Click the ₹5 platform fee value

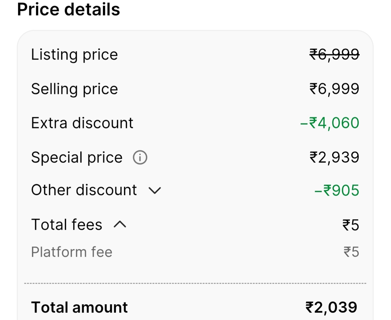tap(351, 252)
